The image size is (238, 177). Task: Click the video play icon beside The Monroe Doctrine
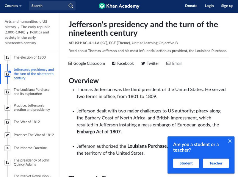coord(8,148)
